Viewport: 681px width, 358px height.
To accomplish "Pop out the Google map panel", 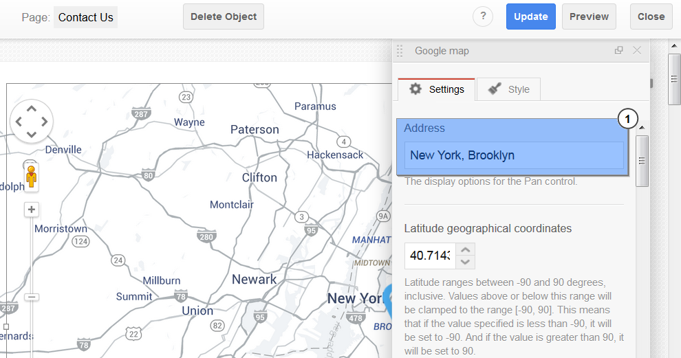I will click(618, 50).
